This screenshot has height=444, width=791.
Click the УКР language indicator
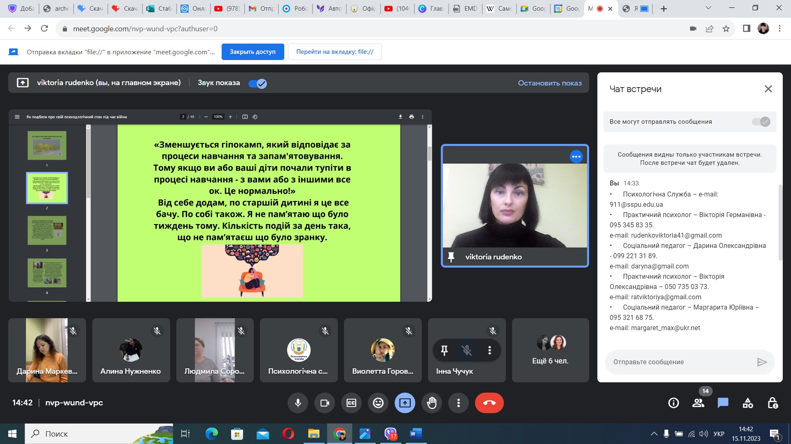point(718,434)
